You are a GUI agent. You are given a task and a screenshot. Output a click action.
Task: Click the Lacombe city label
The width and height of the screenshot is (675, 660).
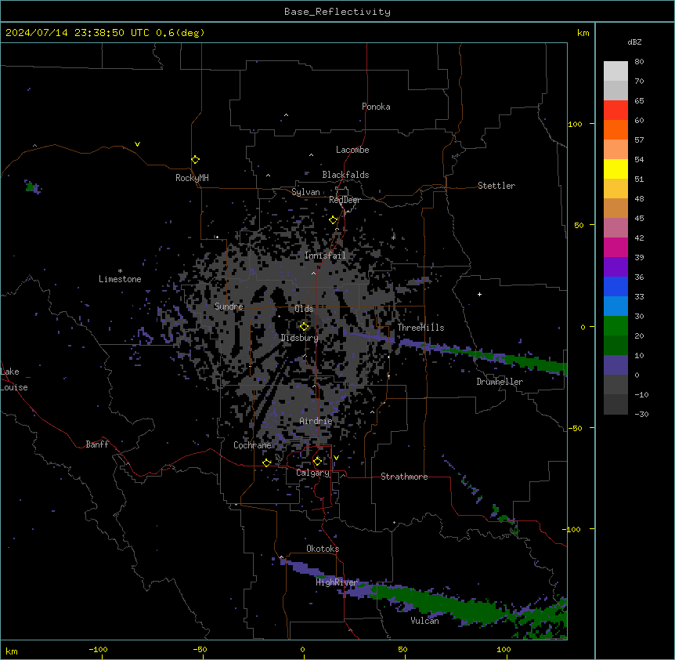coord(352,150)
